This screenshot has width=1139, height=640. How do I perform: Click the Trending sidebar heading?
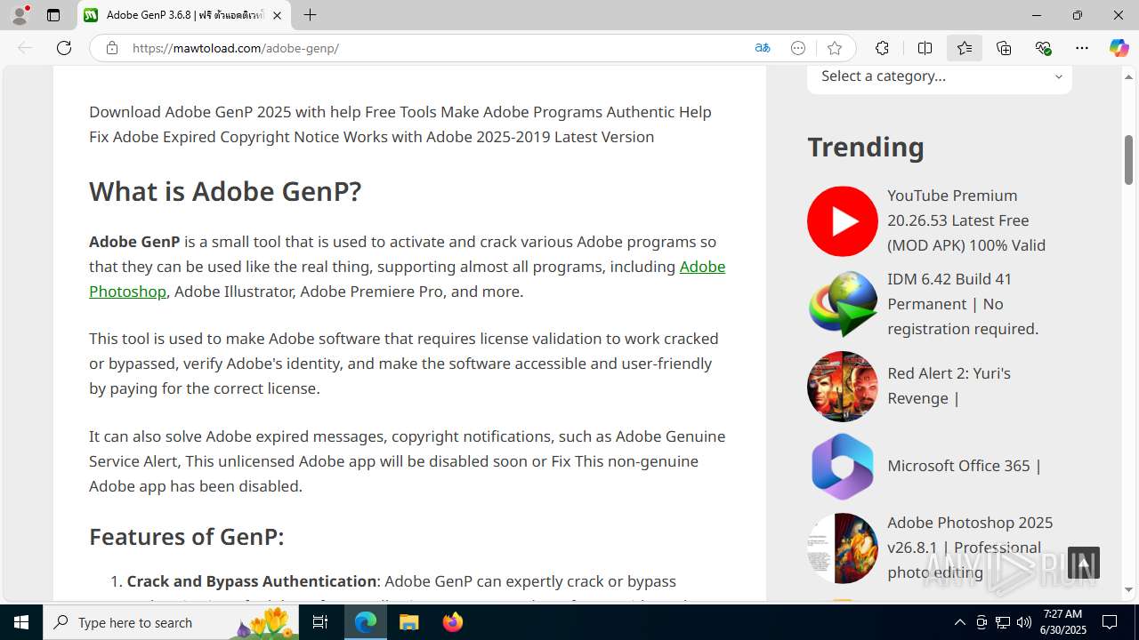tap(866, 147)
